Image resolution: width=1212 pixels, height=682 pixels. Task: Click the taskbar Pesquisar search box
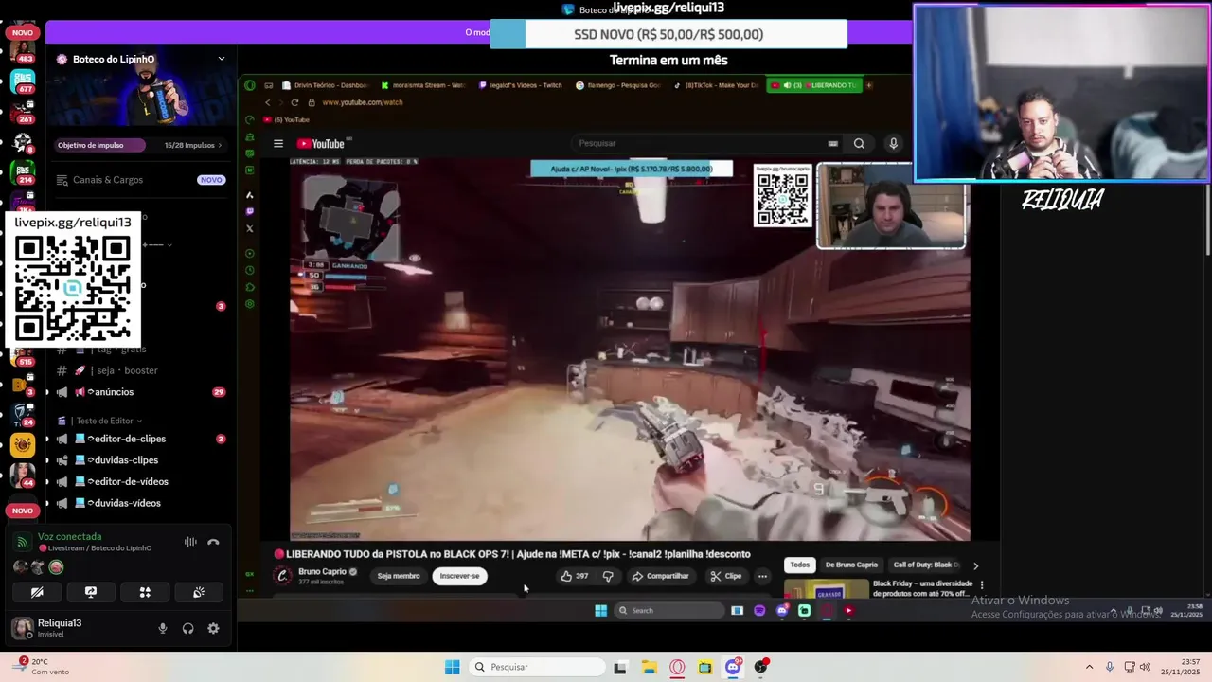click(x=536, y=667)
